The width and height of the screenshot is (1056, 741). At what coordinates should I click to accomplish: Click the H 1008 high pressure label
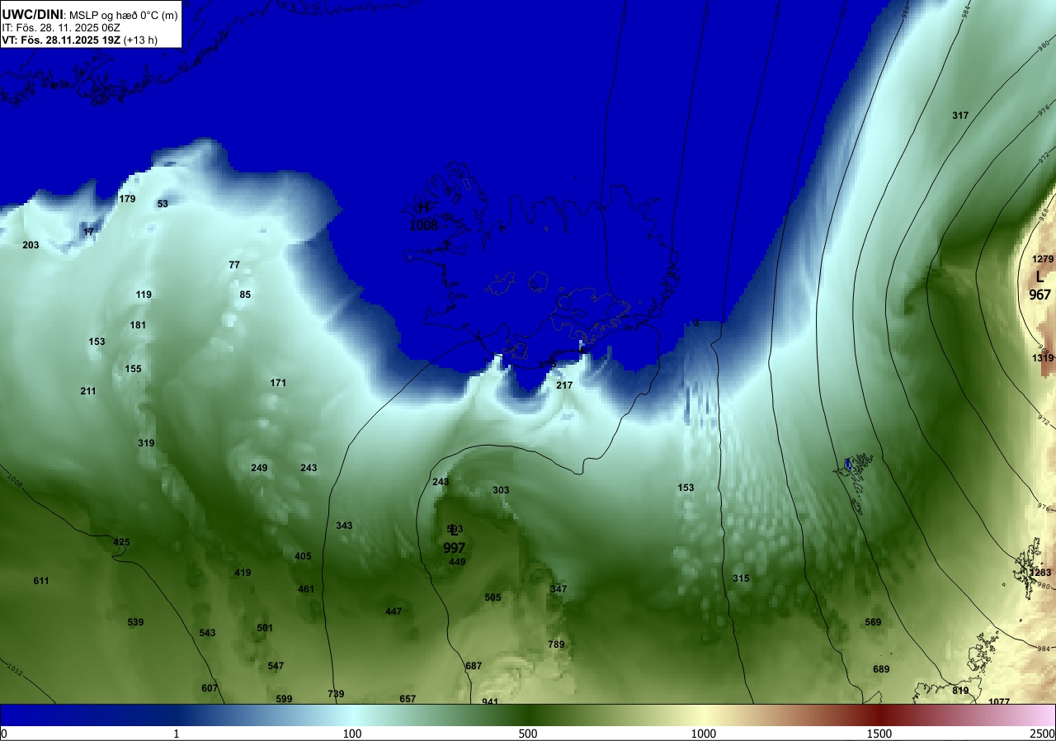tap(424, 216)
